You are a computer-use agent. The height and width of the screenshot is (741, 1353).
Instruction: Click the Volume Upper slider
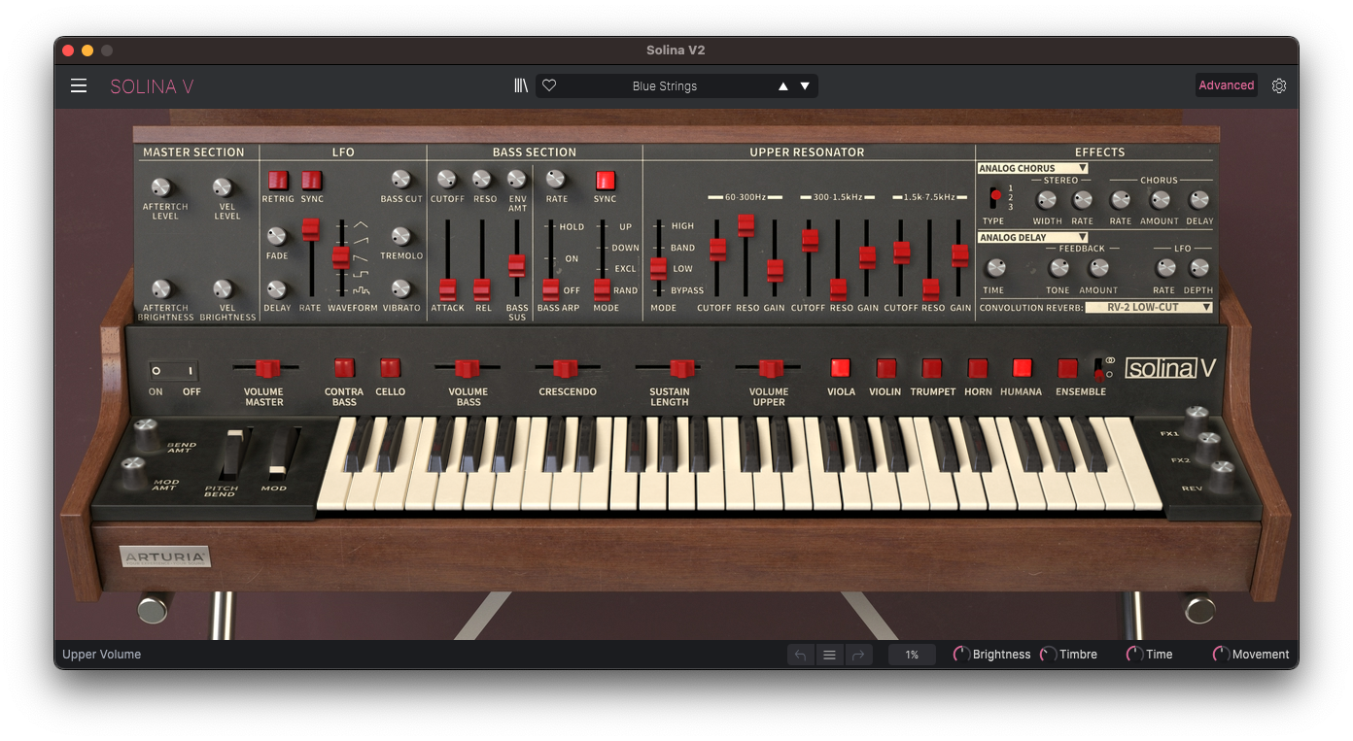[770, 368]
